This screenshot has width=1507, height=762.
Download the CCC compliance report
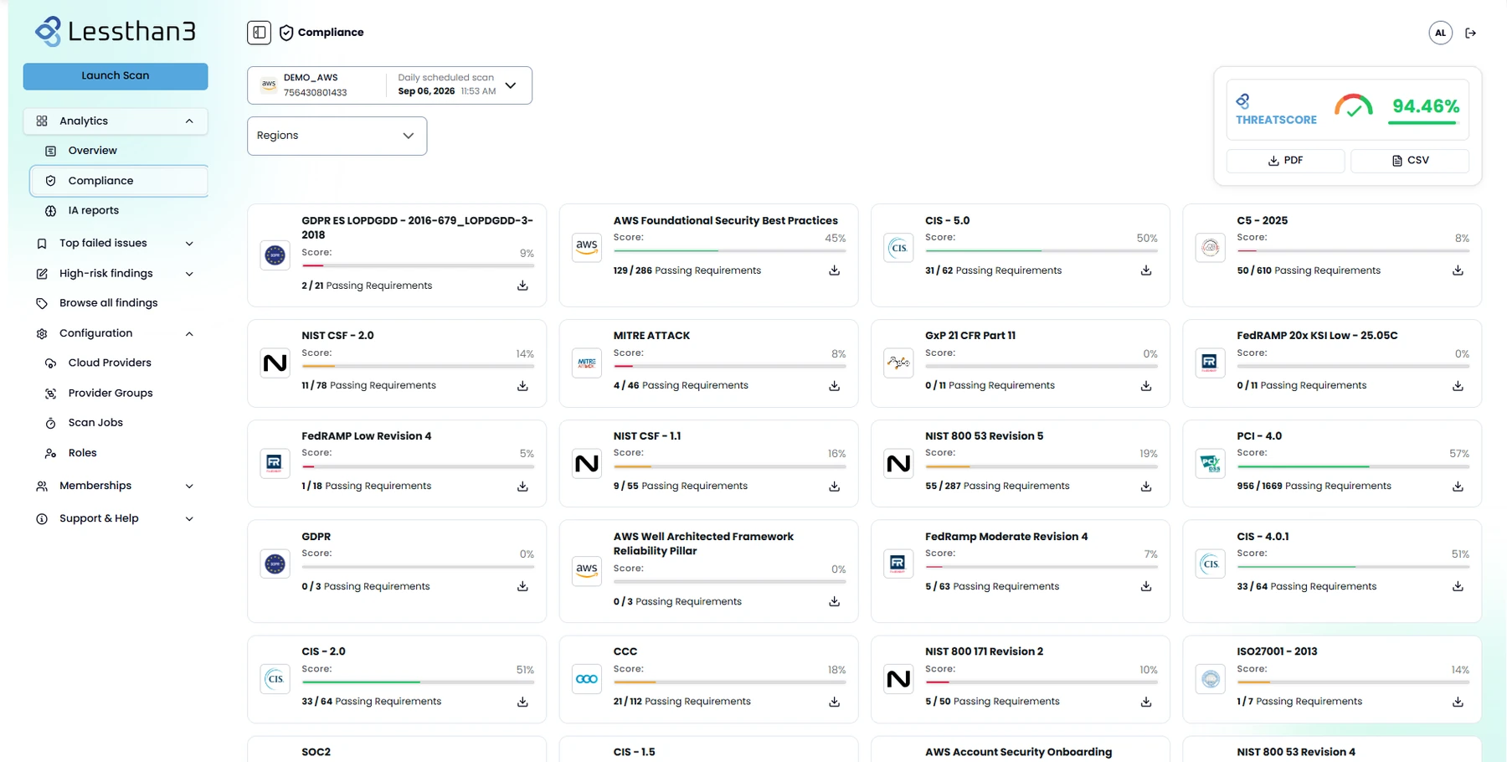(834, 702)
